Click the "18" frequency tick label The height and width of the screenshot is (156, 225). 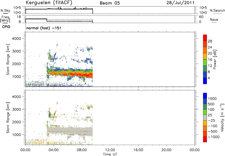[19, 17]
